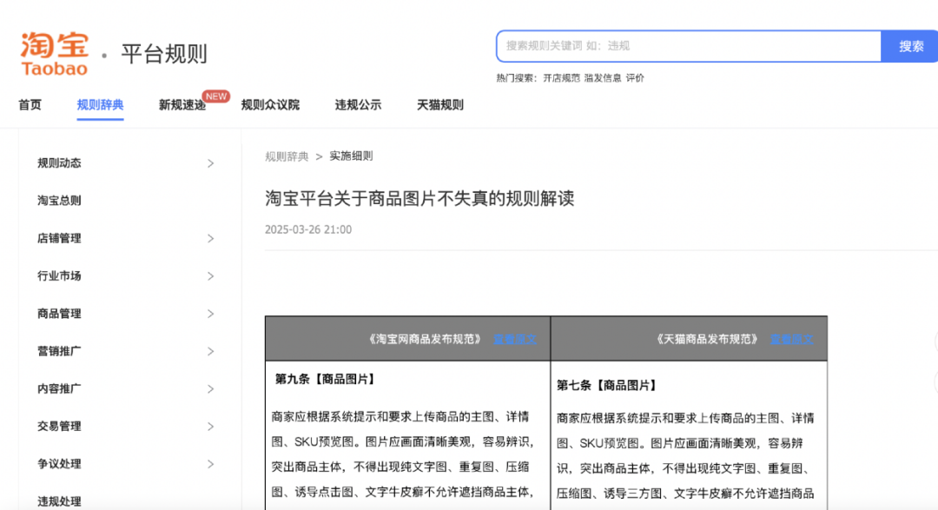938x510 pixels.
Task: Expand the 行业市场 sidebar section
Action: tap(210, 276)
